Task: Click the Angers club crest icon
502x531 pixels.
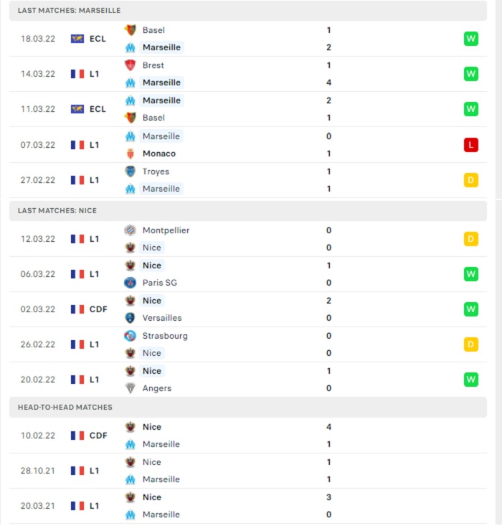Action: pos(131,388)
